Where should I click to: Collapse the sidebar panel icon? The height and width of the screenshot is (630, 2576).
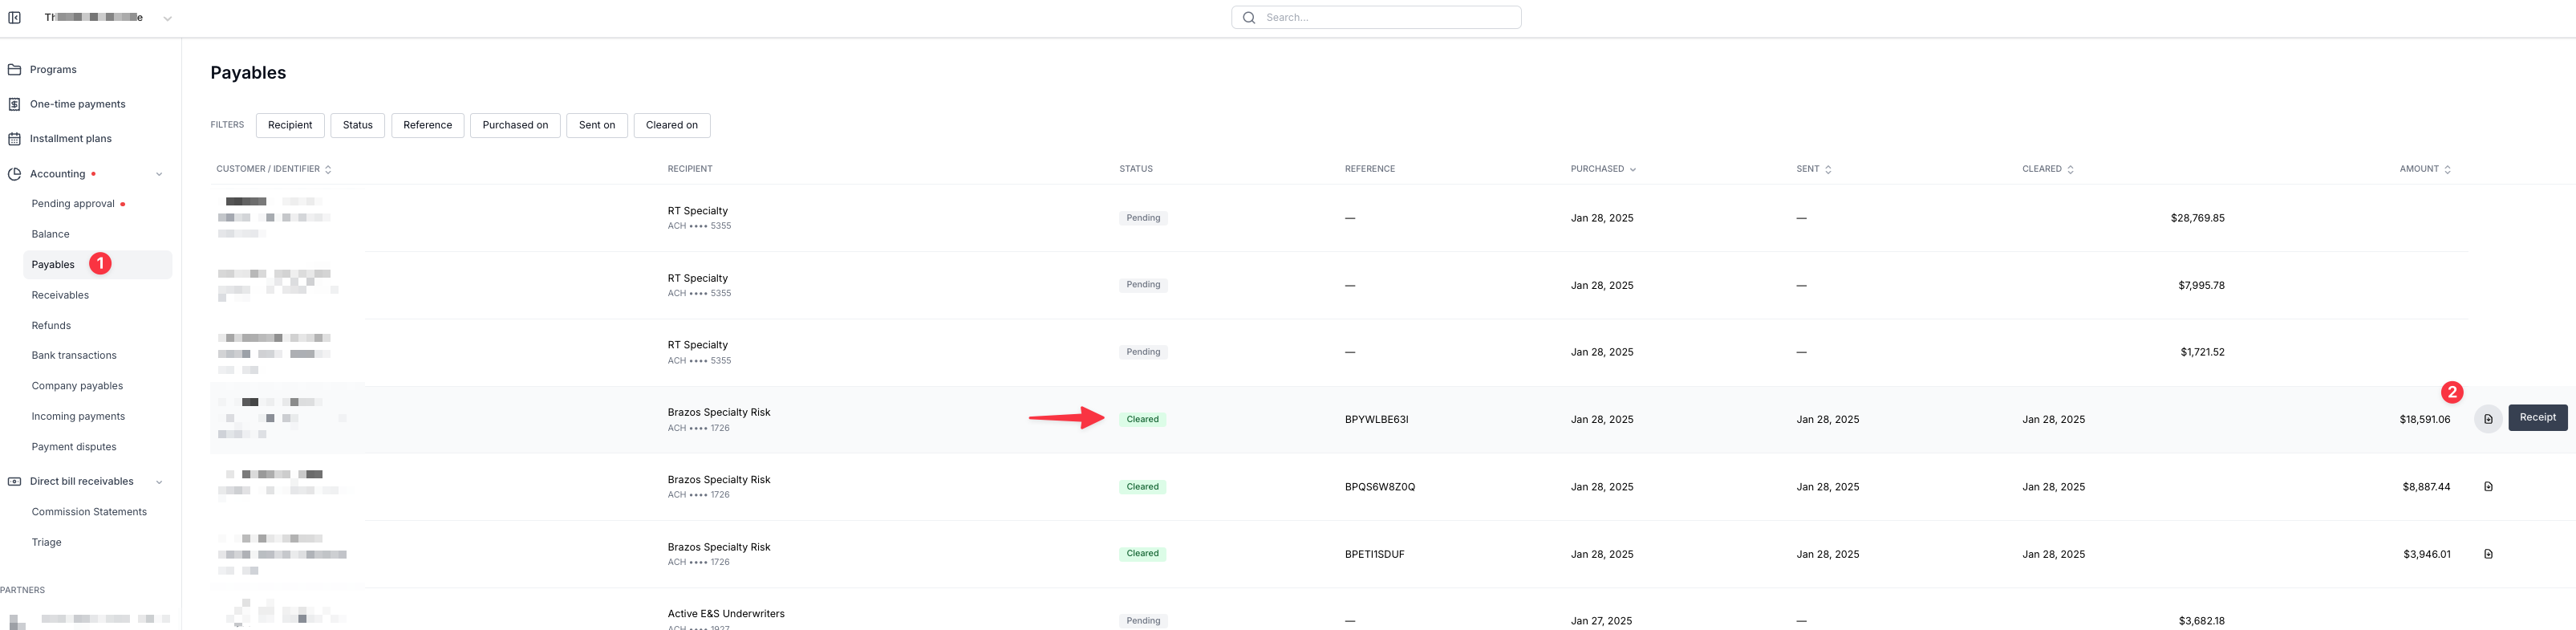(14, 17)
